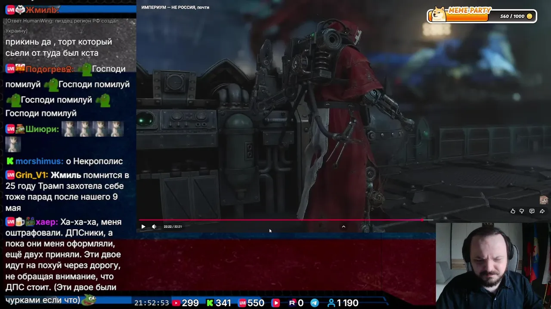Viewport: 551px width, 309px height.
Task: Click the reply quote to HumanWing
Action: tap(62, 26)
